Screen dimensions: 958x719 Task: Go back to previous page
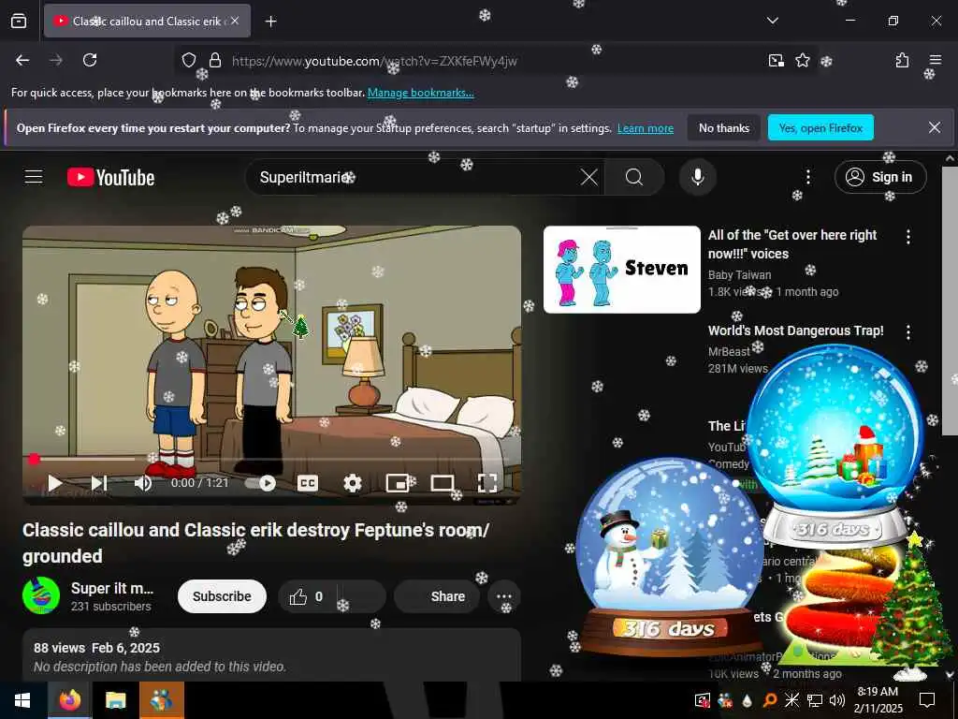pyautogui.click(x=22, y=60)
